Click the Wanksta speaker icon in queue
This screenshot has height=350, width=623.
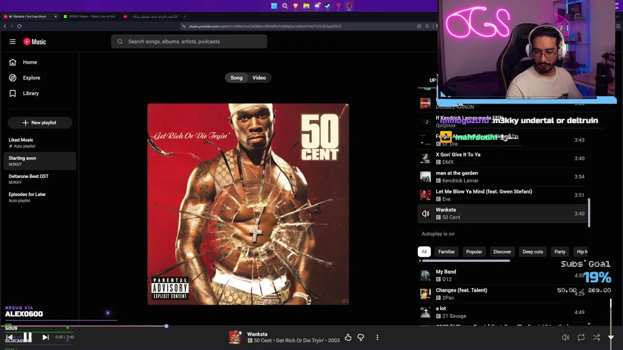click(x=425, y=214)
